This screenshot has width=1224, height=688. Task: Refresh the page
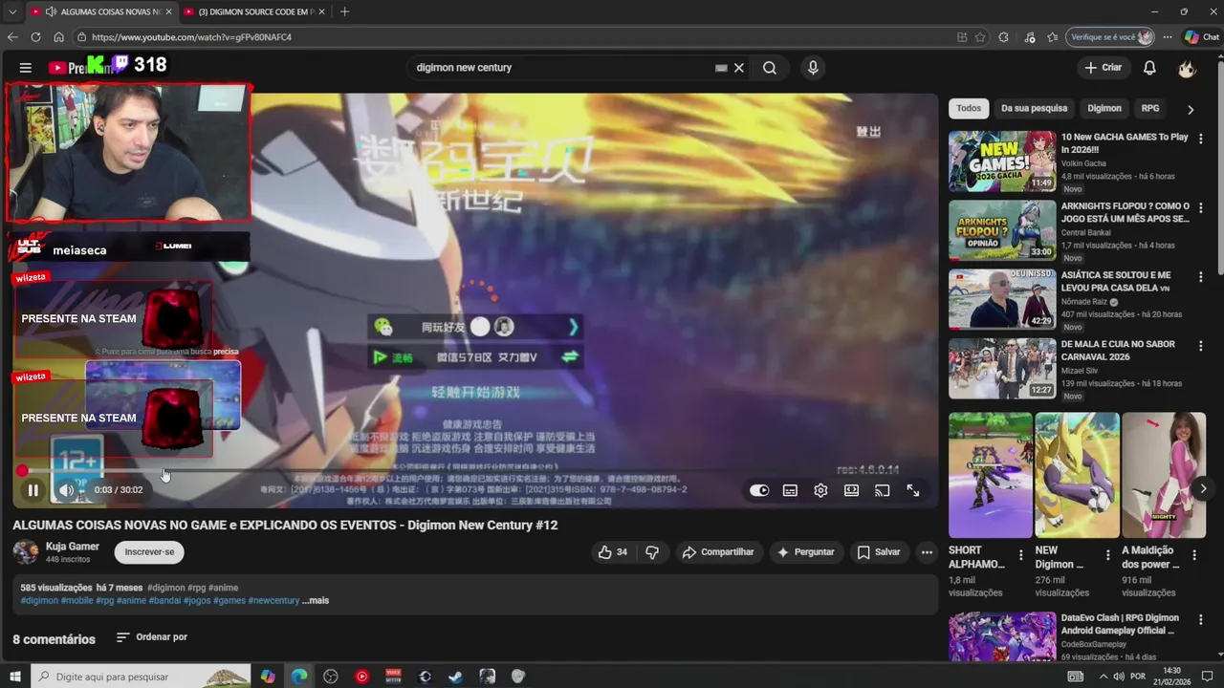point(35,37)
